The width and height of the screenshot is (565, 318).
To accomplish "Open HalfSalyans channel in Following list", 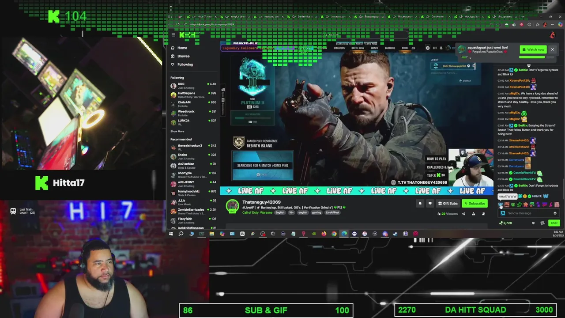I will click(x=193, y=95).
